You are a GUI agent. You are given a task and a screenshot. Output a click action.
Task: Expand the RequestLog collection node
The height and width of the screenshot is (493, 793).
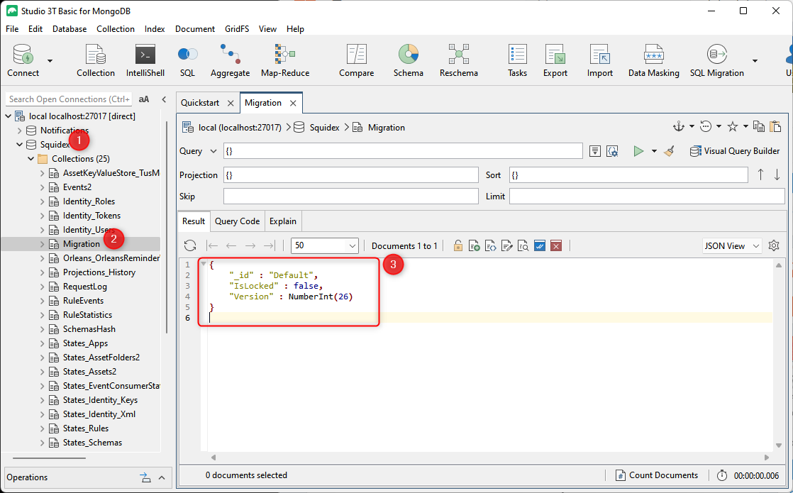(43, 286)
